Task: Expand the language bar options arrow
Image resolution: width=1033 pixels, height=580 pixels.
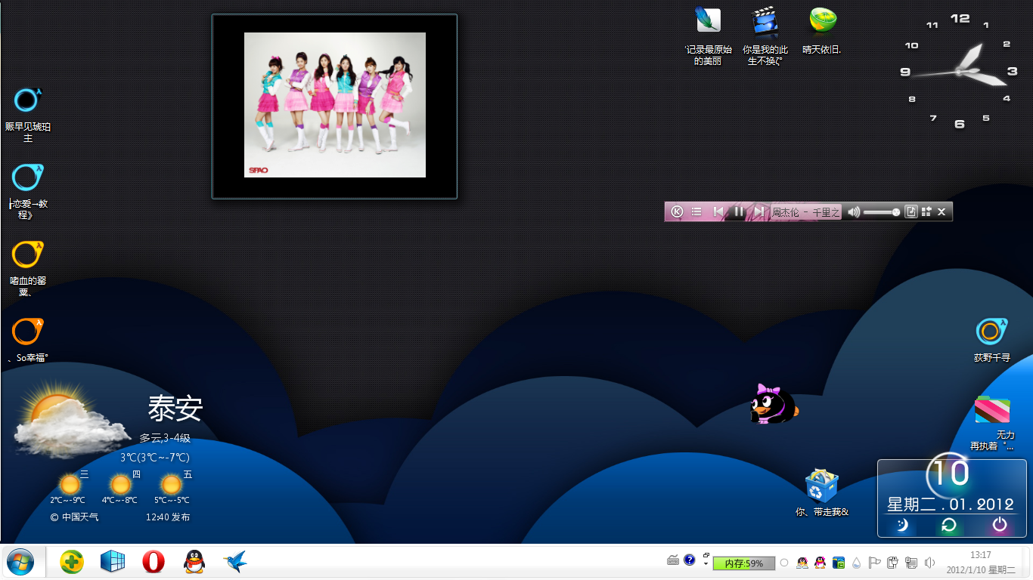Action: [x=706, y=564]
